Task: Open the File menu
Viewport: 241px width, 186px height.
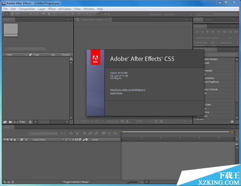Action: [x=5, y=9]
